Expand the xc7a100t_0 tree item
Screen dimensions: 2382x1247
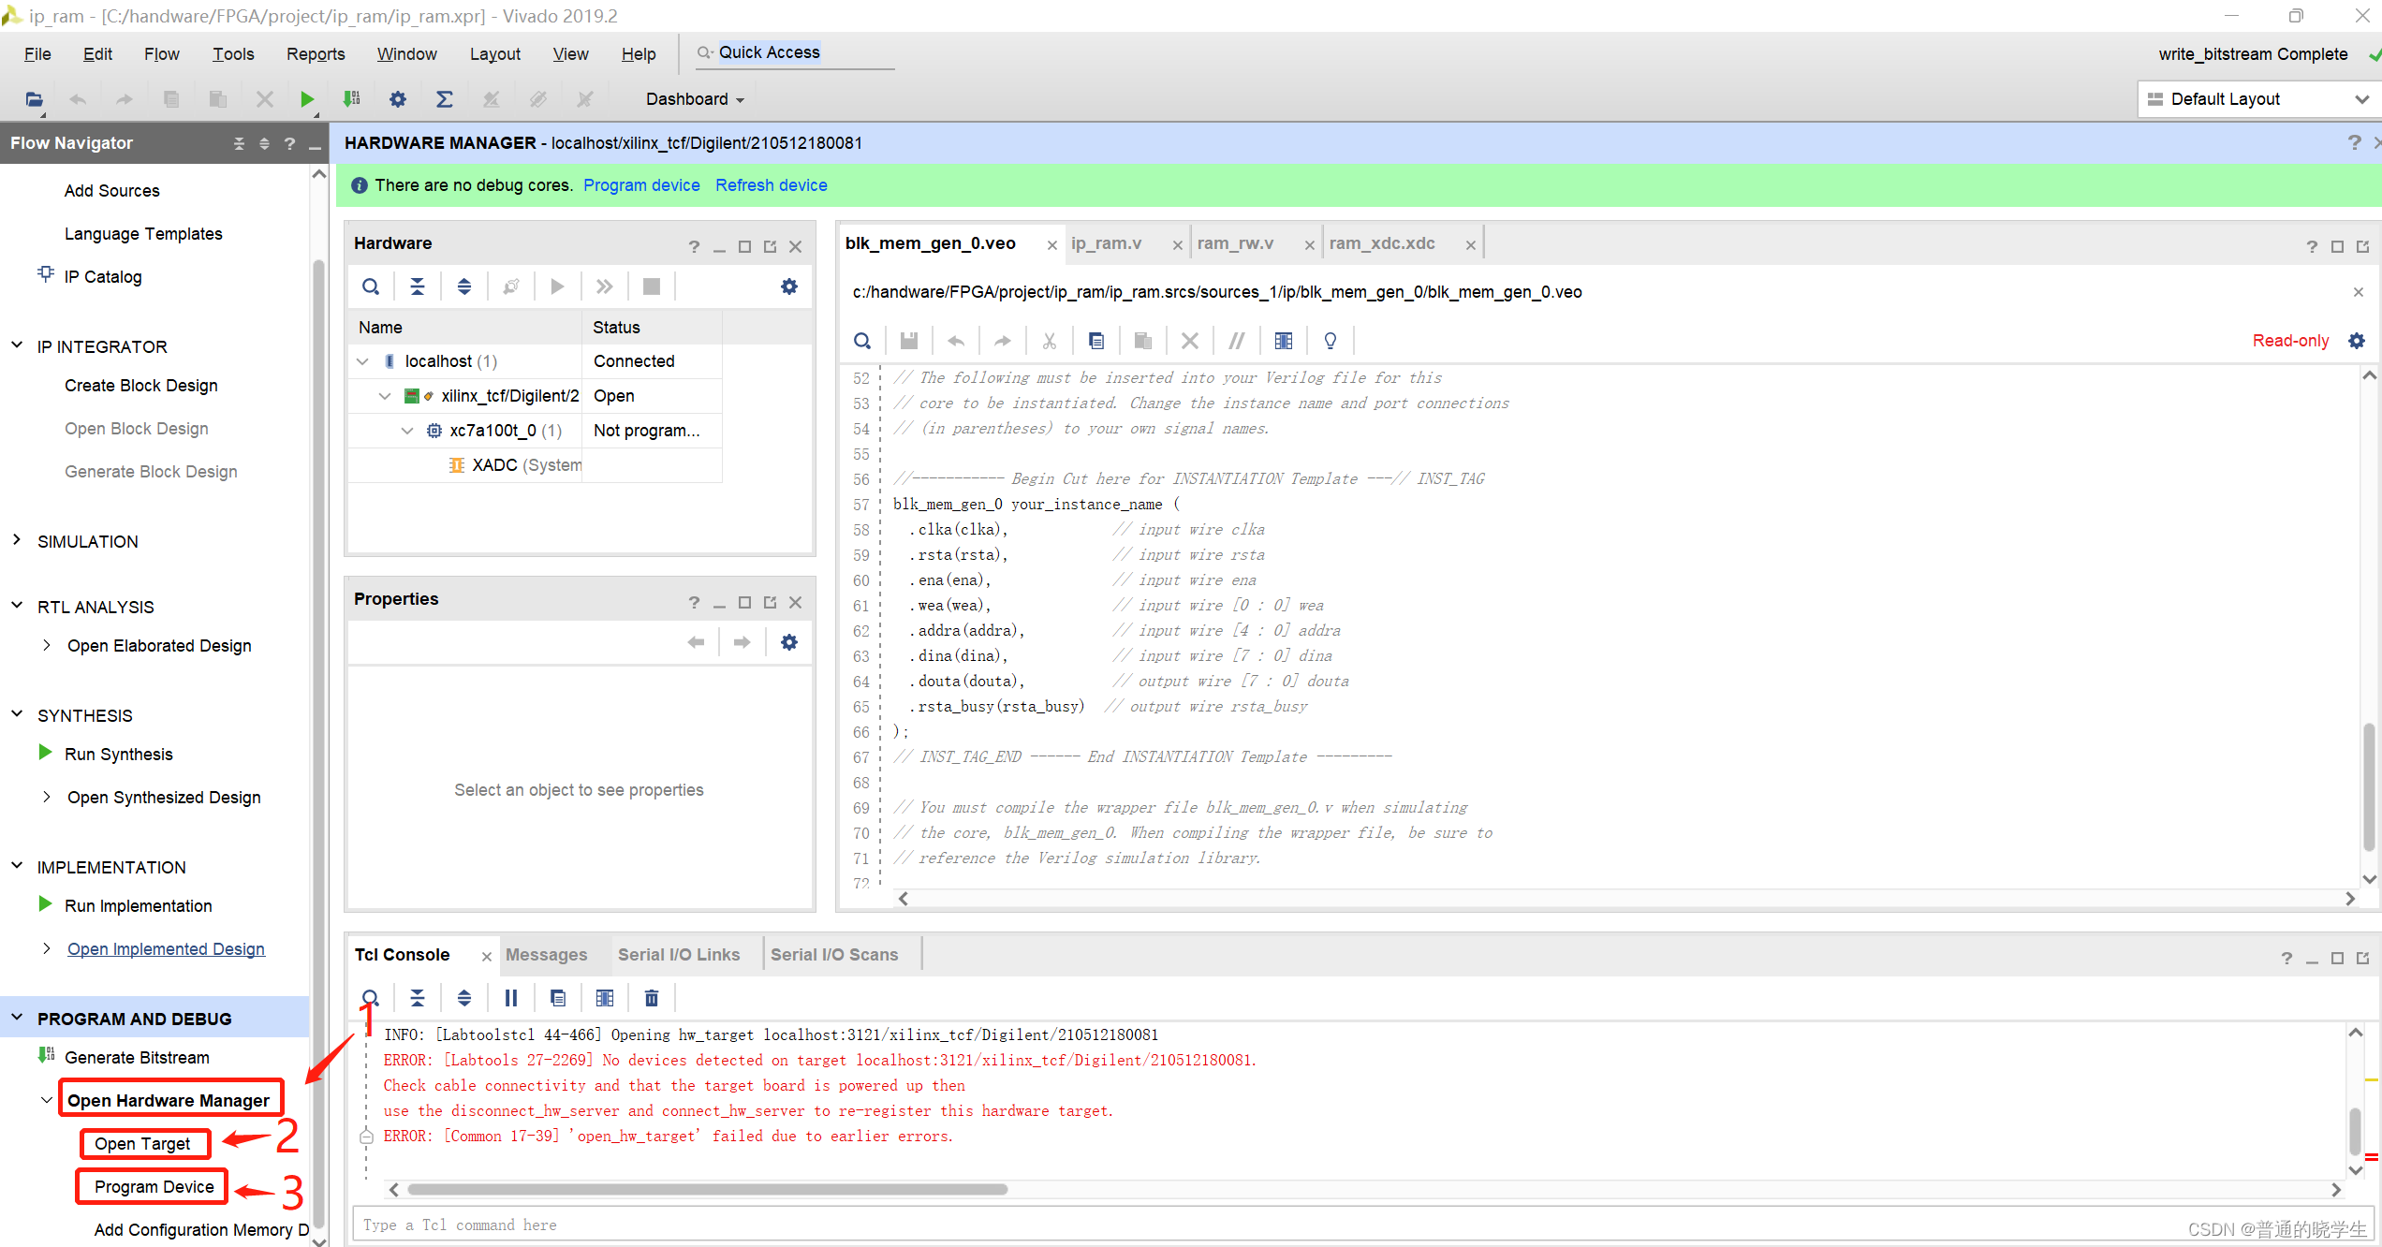[406, 430]
